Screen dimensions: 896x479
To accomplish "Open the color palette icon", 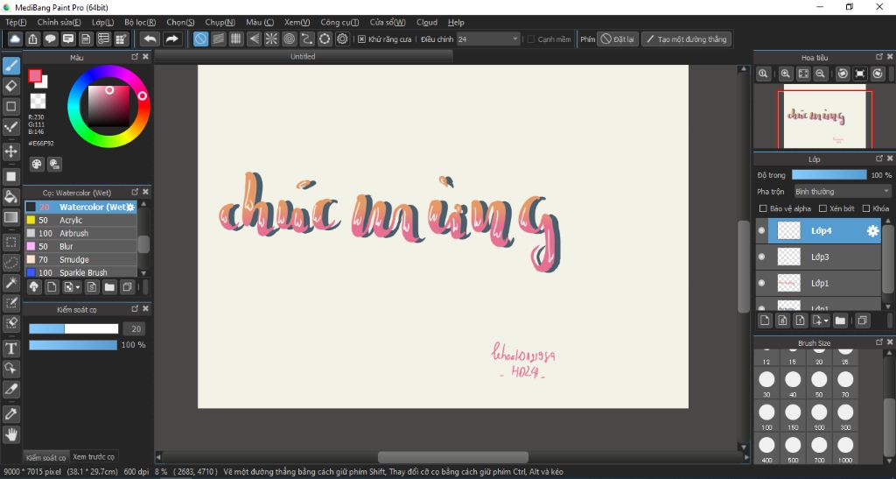I will [37, 164].
